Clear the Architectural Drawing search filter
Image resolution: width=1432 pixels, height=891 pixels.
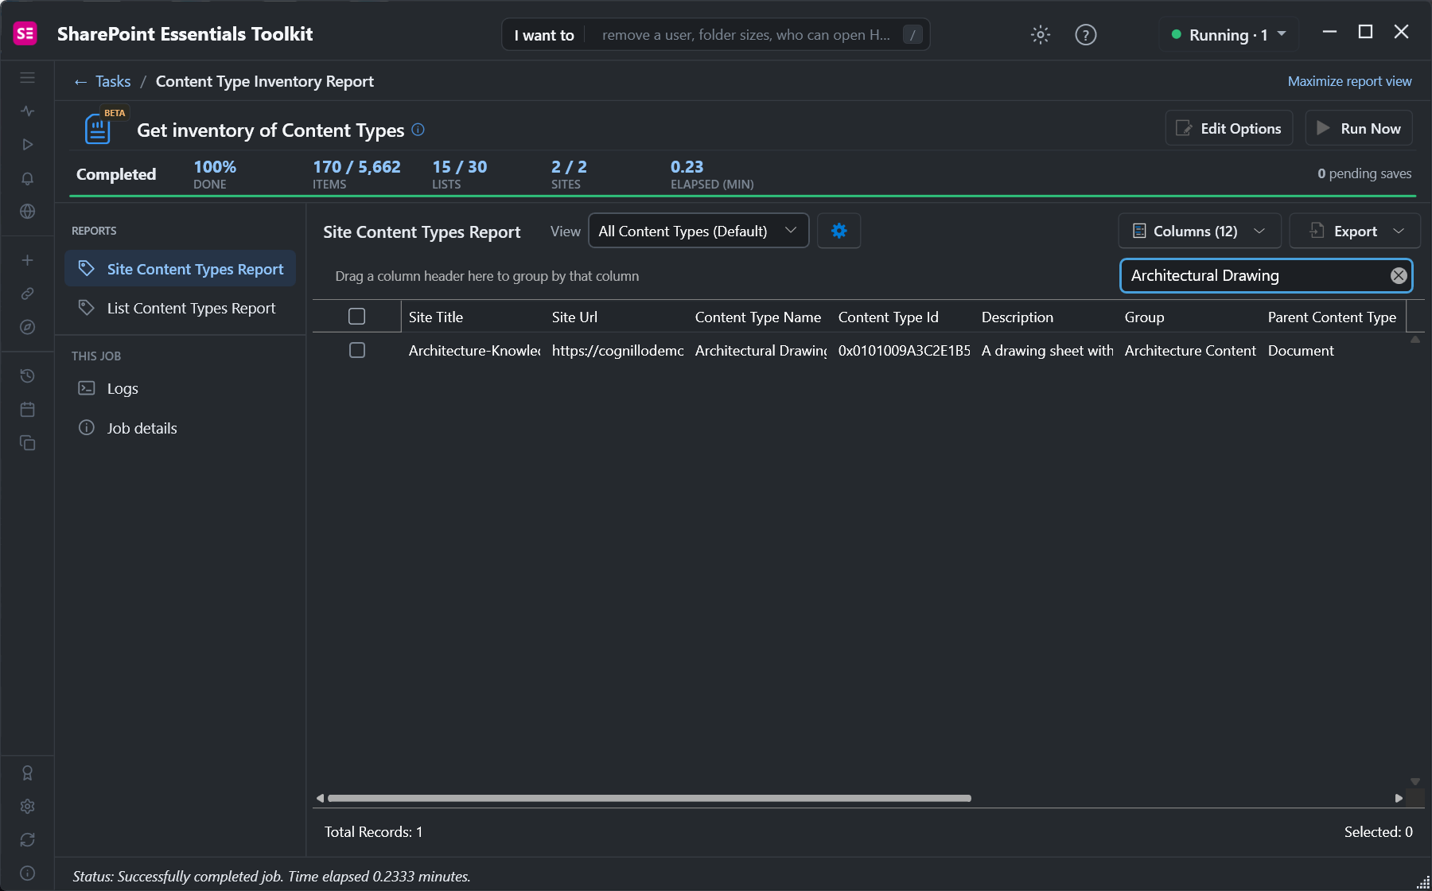[1398, 276]
